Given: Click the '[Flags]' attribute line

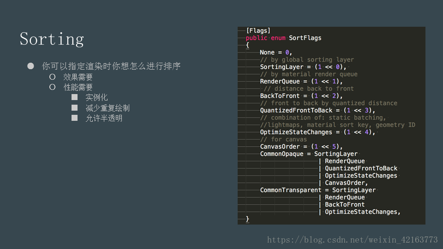Looking at the screenshot, I should coord(258,30).
